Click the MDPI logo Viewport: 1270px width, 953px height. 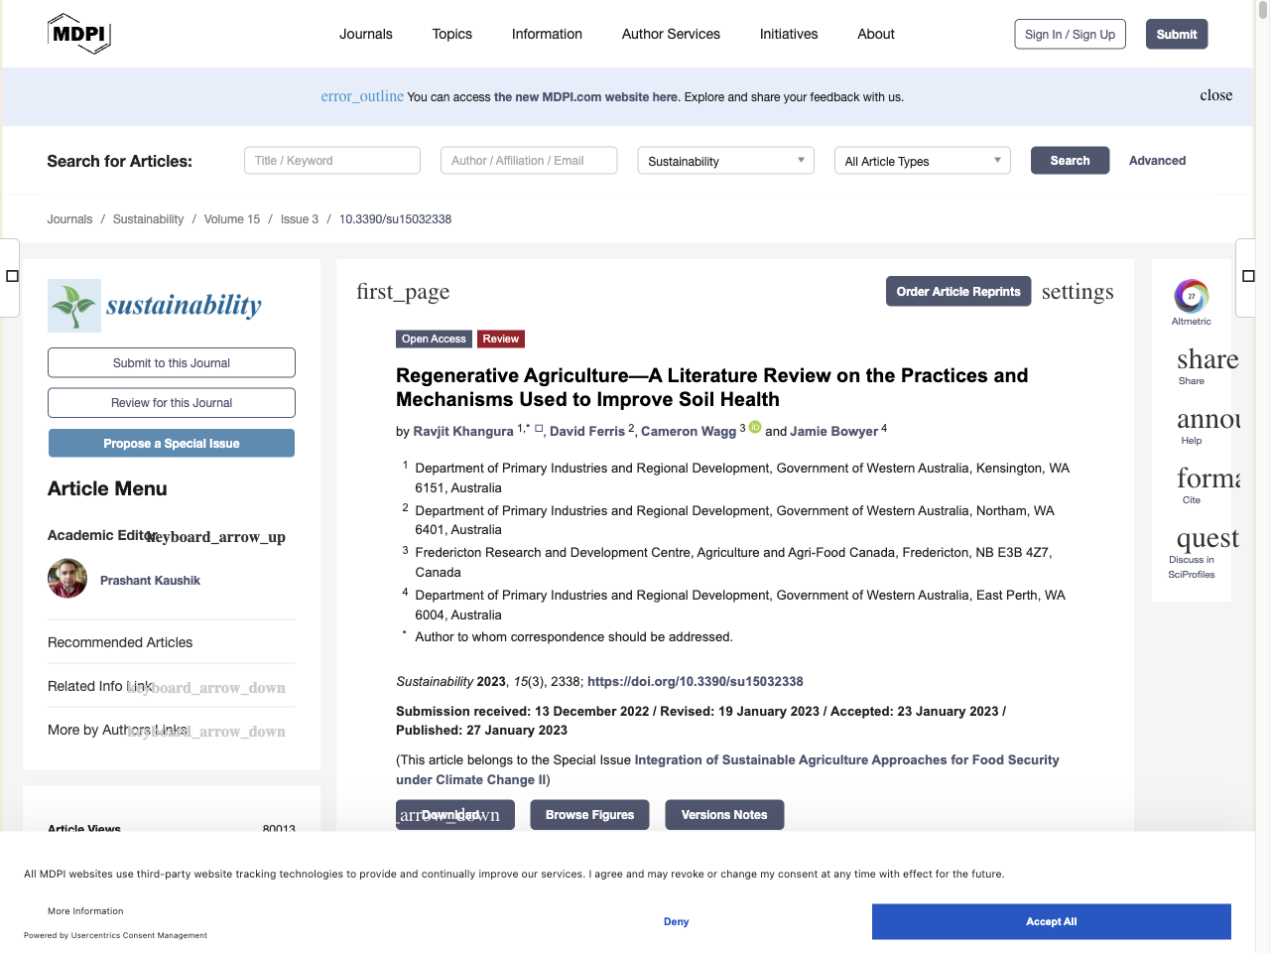[x=79, y=34]
